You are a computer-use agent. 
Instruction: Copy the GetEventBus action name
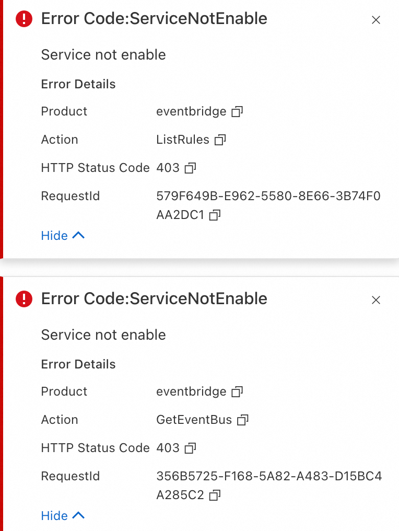pos(242,420)
